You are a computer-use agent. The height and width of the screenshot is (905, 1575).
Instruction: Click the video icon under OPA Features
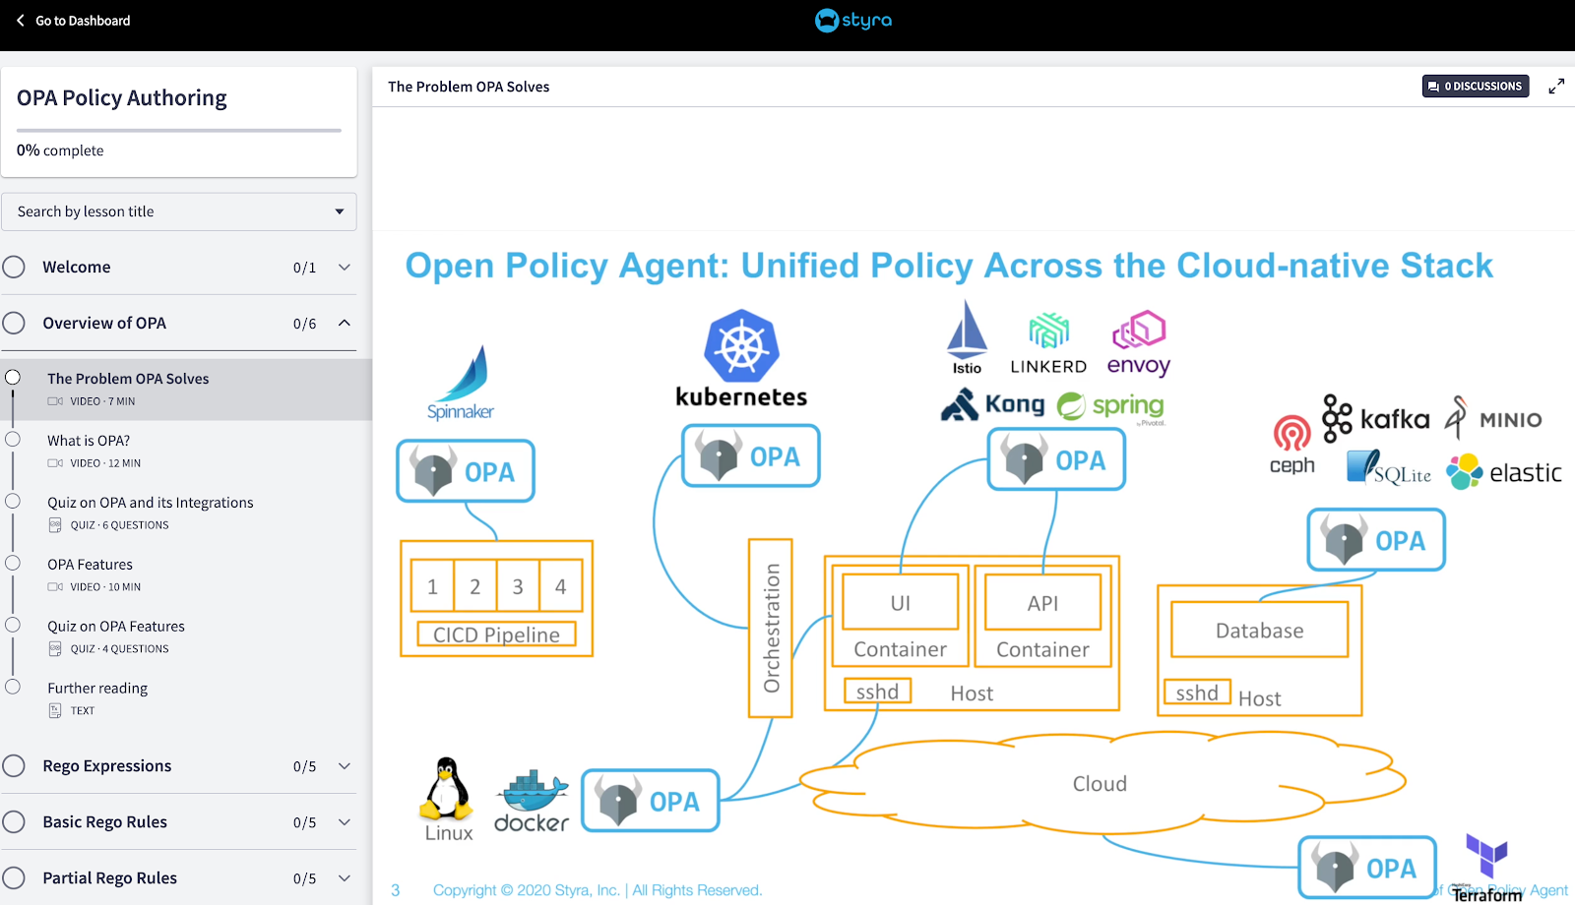[x=55, y=587]
